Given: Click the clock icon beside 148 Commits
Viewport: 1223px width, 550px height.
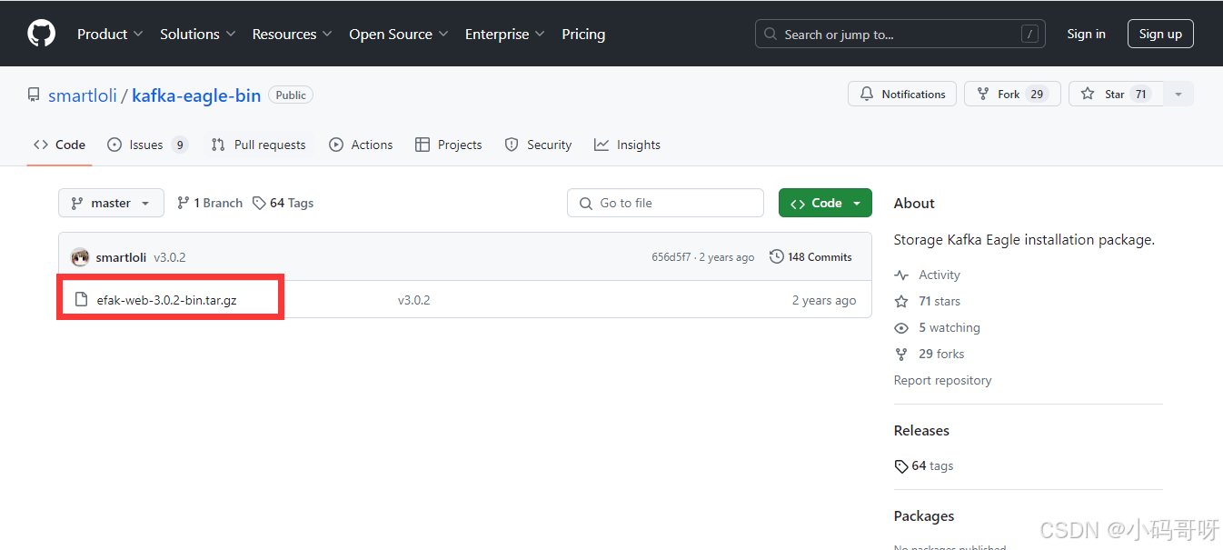Looking at the screenshot, I should 776,257.
